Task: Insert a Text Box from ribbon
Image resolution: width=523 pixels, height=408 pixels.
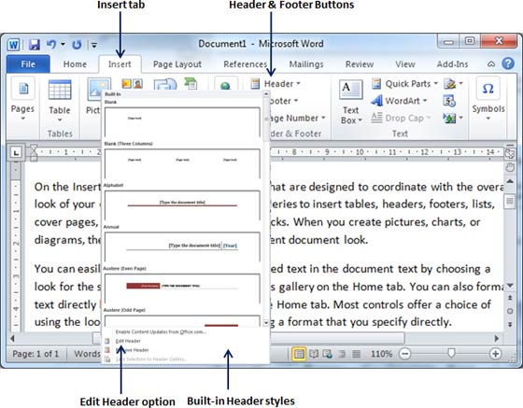Action: coord(351,102)
